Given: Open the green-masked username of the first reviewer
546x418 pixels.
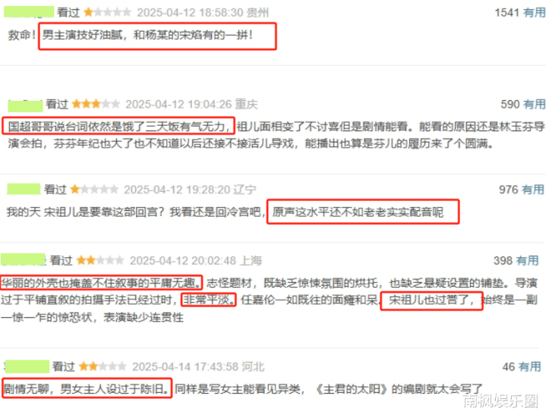Looking at the screenshot, I should 29,12.
